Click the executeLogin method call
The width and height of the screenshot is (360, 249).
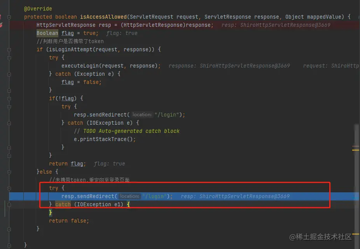tap(80, 66)
